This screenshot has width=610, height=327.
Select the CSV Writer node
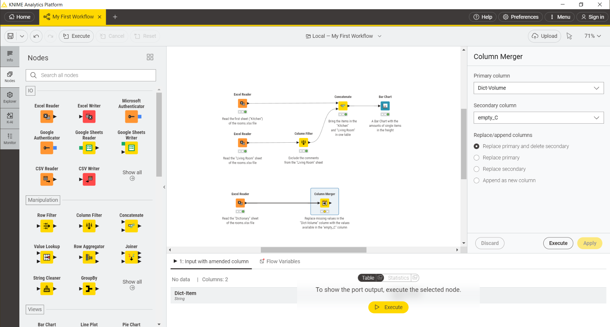tap(89, 179)
